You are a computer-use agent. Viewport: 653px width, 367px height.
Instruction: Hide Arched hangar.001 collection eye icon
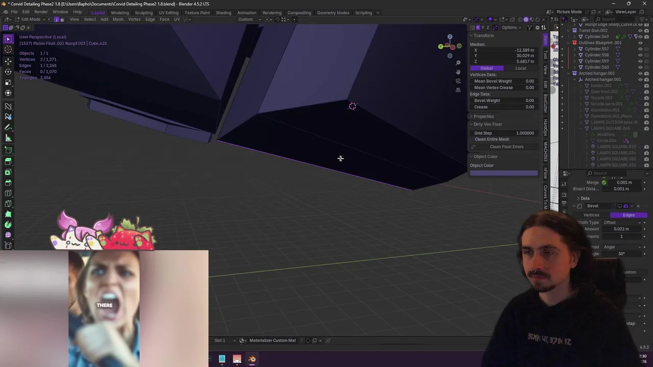[x=640, y=73]
